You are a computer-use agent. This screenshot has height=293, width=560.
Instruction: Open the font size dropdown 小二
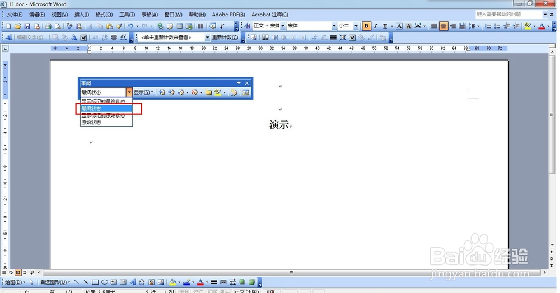[356, 26]
